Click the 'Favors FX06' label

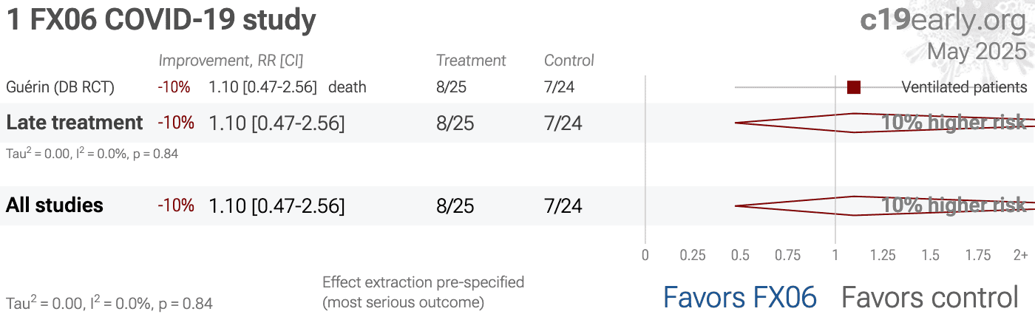(x=740, y=297)
